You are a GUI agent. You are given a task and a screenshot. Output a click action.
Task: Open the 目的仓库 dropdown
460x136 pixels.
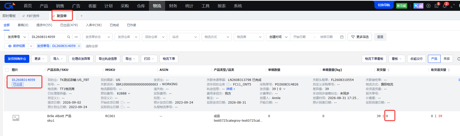[x=155, y=37]
